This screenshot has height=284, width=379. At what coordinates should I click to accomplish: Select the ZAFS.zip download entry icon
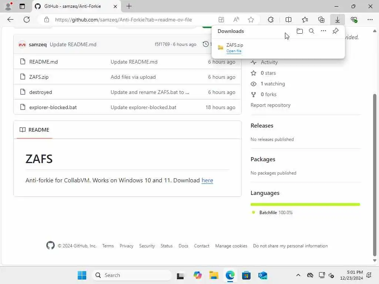(x=221, y=48)
